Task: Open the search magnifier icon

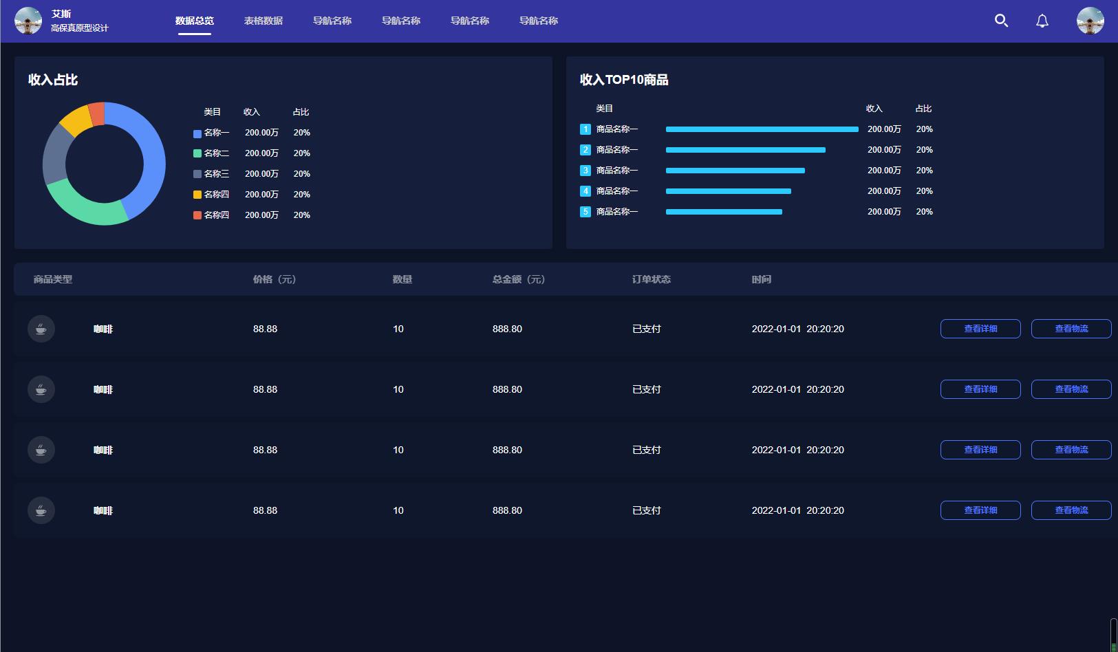Action: click(x=1001, y=21)
